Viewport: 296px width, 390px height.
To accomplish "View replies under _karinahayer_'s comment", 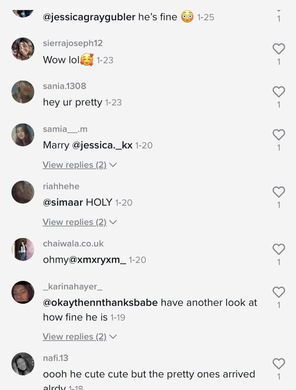I will (x=79, y=337).
